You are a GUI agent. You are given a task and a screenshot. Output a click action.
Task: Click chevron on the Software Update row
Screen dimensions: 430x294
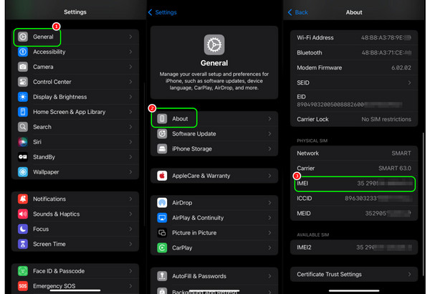(x=269, y=133)
